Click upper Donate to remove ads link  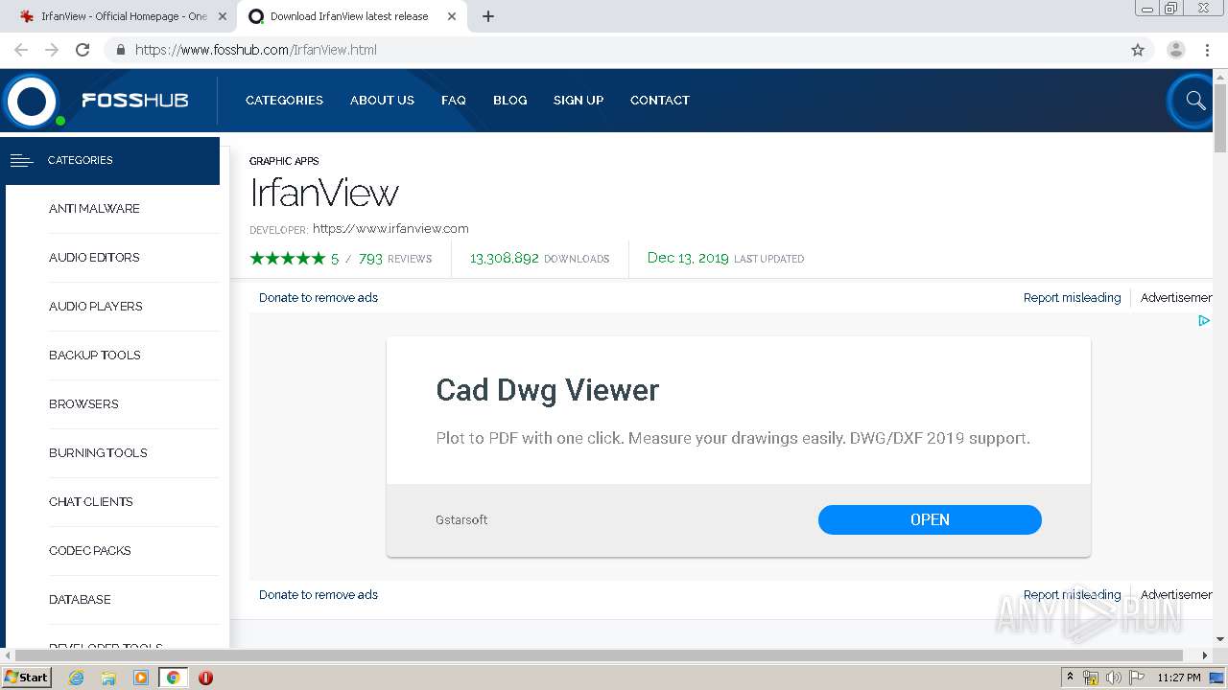click(319, 297)
